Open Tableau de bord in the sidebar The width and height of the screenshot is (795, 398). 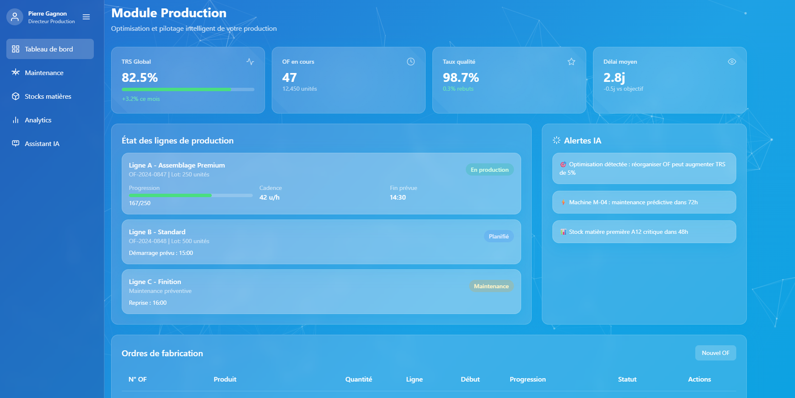[x=50, y=49]
